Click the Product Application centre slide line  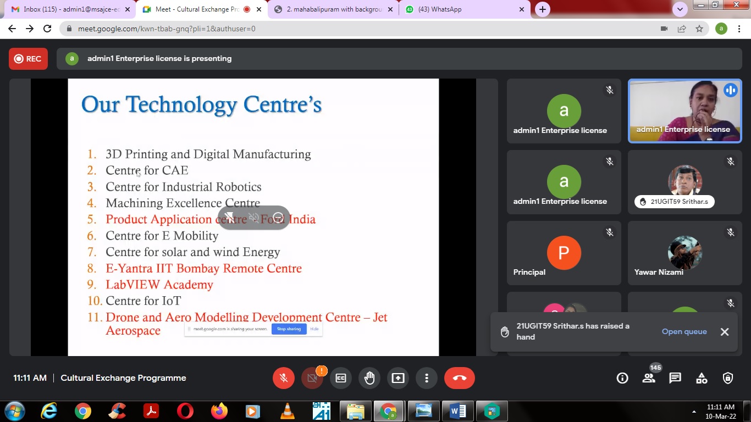[211, 219]
